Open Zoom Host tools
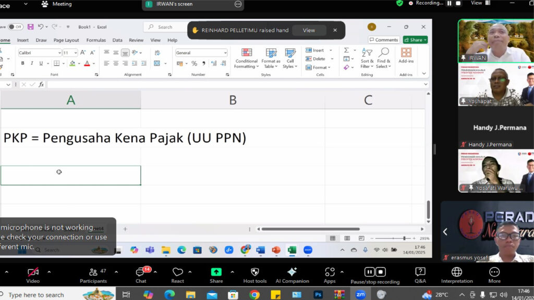The height and width of the screenshot is (300, 534). (254, 275)
